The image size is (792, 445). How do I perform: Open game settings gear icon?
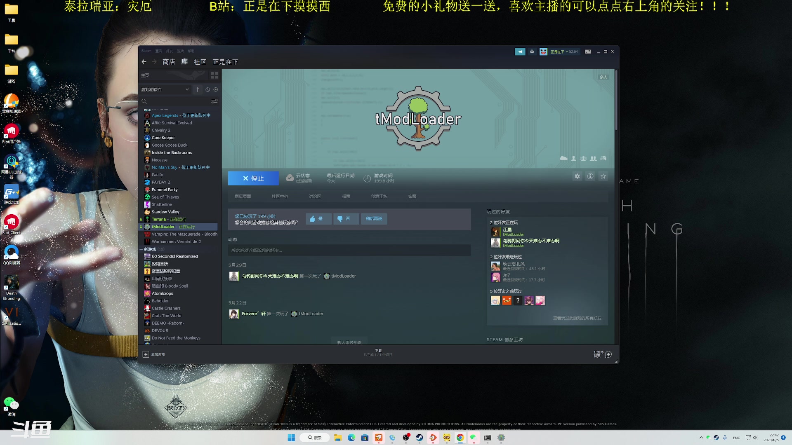pyautogui.click(x=577, y=176)
